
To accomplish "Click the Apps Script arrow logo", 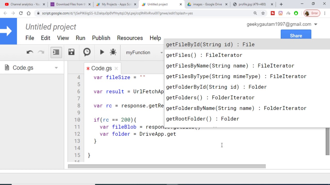I will pyautogui.click(x=8, y=31).
